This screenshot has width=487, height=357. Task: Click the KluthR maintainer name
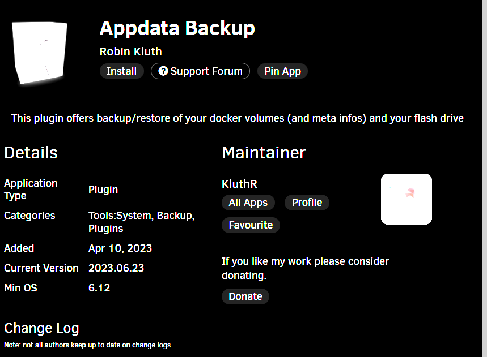point(239,184)
